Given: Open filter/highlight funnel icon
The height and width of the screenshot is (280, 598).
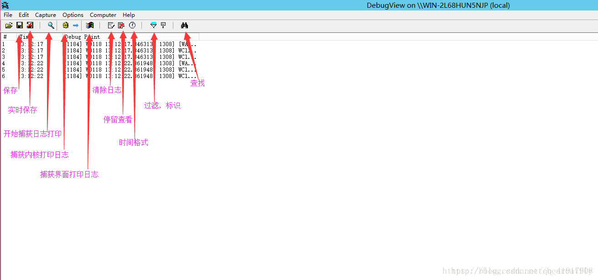Looking at the screenshot, I should coord(153,26).
